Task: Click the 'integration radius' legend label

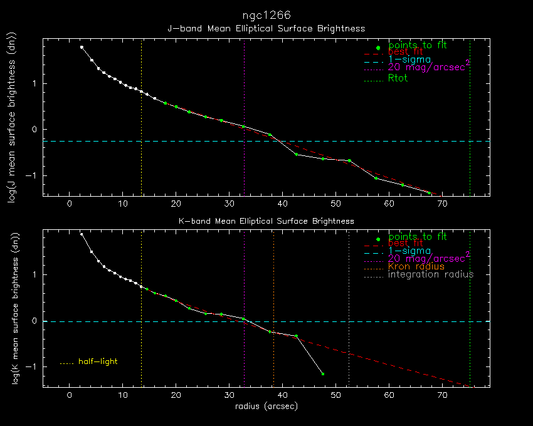Action: pos(431,274)
